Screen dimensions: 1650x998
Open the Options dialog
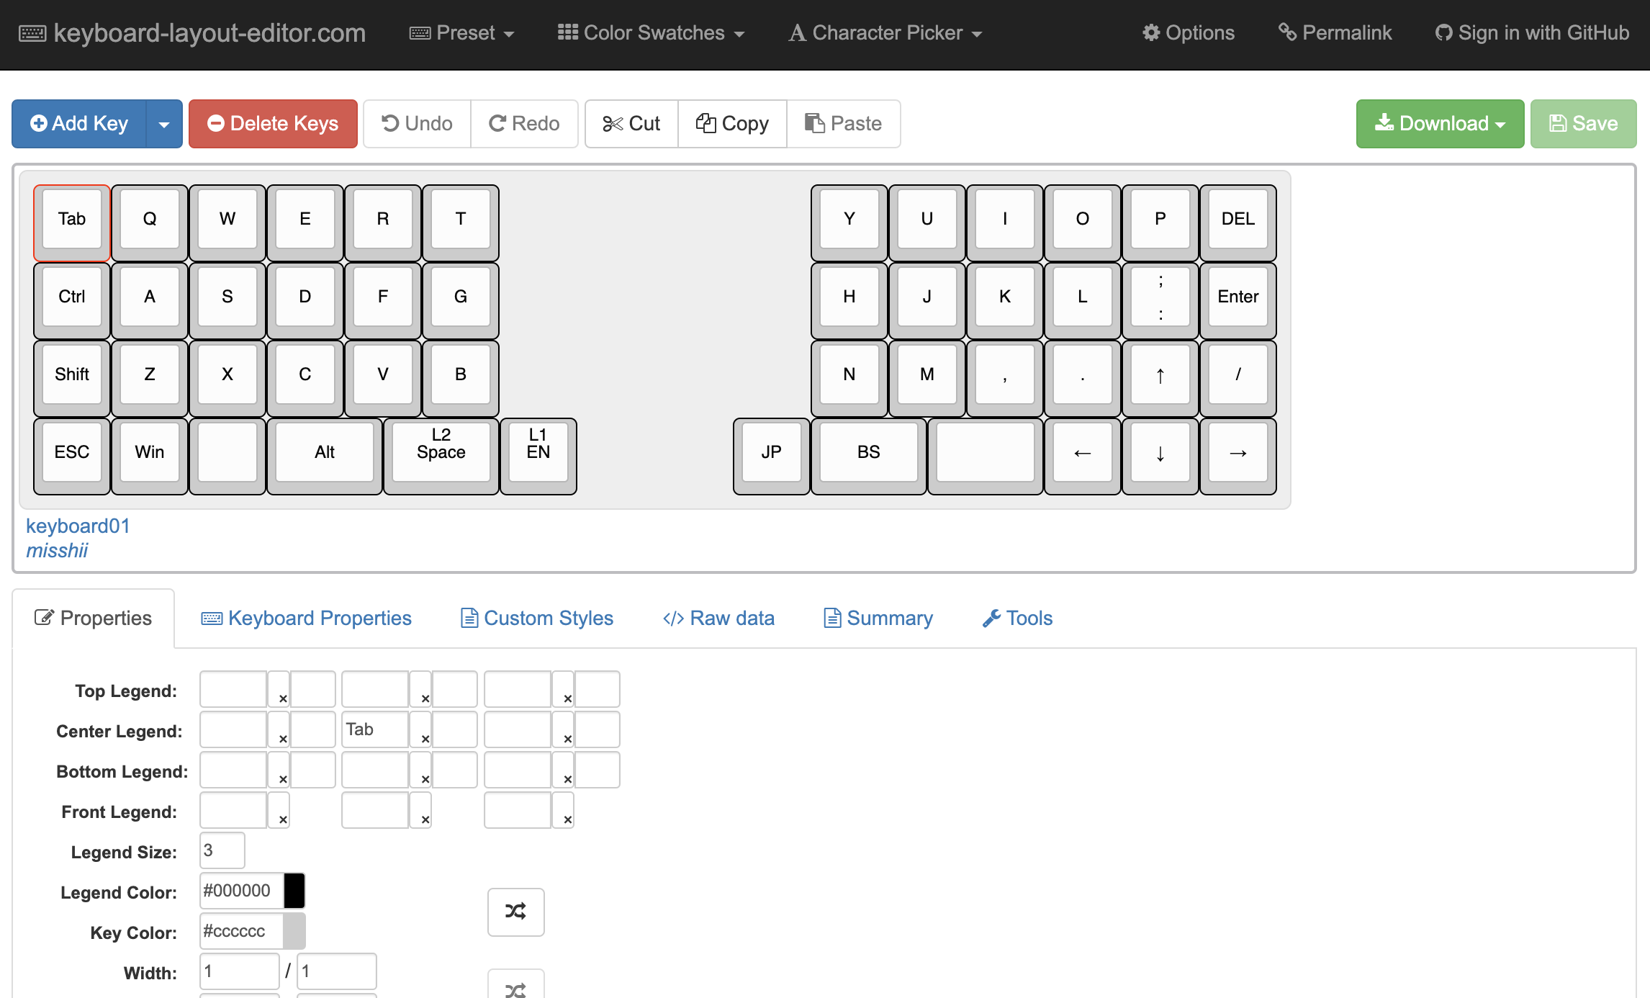point(1189,33)
